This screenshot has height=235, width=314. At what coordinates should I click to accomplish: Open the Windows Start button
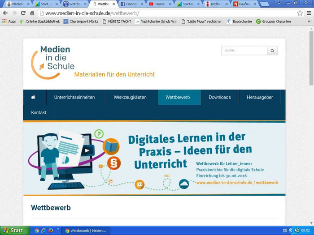coord(14,231)
